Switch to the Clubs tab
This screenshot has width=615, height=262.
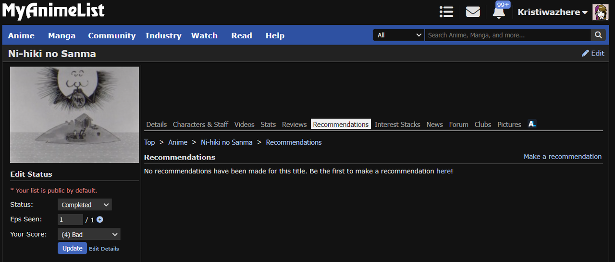(483, 125)
